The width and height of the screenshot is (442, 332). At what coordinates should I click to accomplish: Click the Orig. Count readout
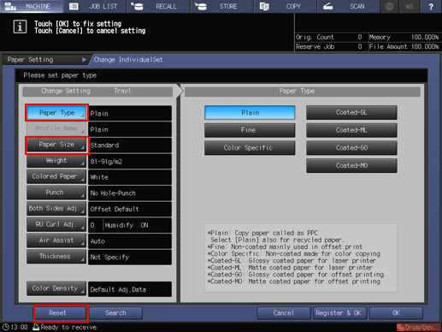(331, 37)
